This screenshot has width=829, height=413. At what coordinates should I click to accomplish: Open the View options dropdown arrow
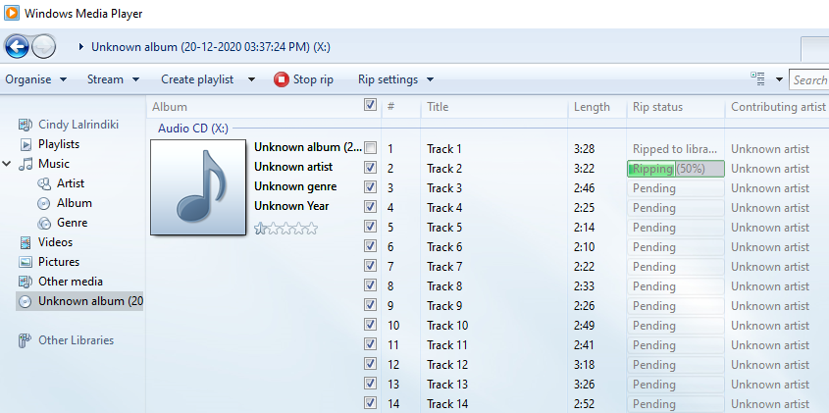pyautogui.click(x=779, y=79)
